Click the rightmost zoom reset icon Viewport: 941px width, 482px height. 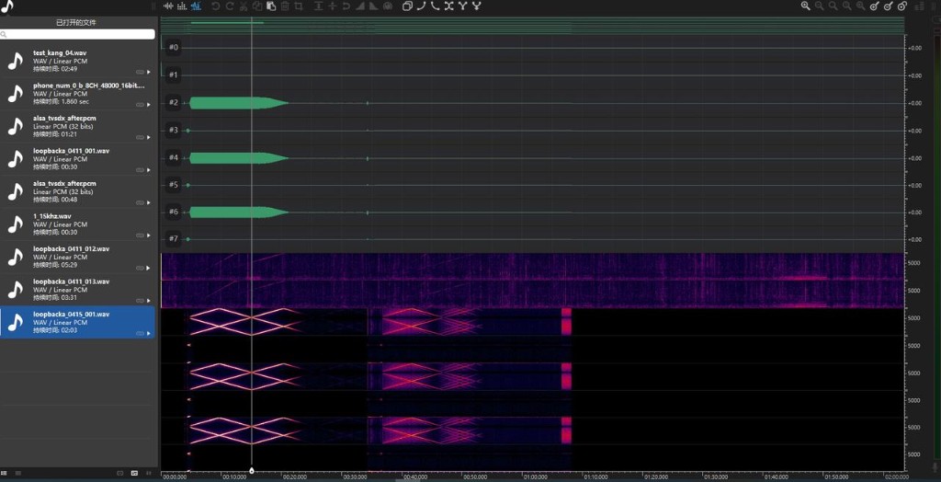[x=902, y=6]
